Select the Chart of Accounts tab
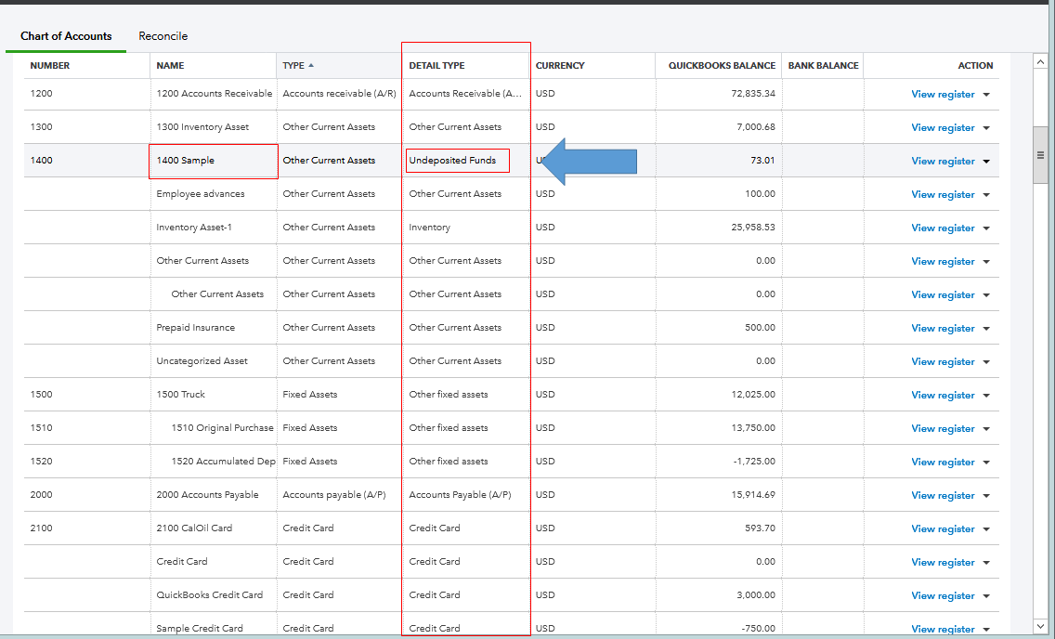This screenshot has width=1055, height=639. (x=65, y=36)
